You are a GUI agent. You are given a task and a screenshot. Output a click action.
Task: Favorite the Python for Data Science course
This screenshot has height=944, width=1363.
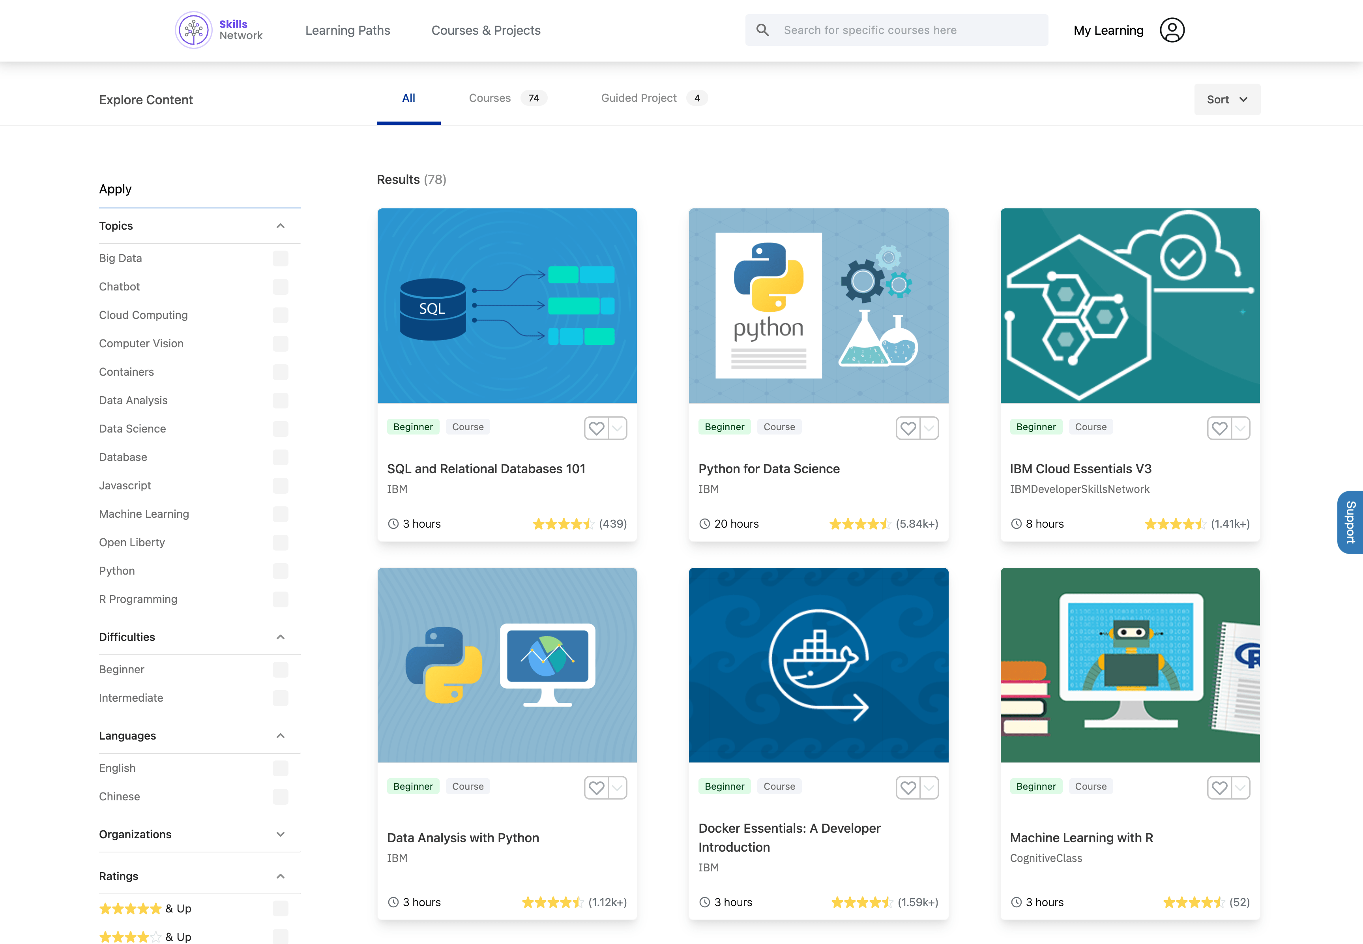click(x=908, y=428)
